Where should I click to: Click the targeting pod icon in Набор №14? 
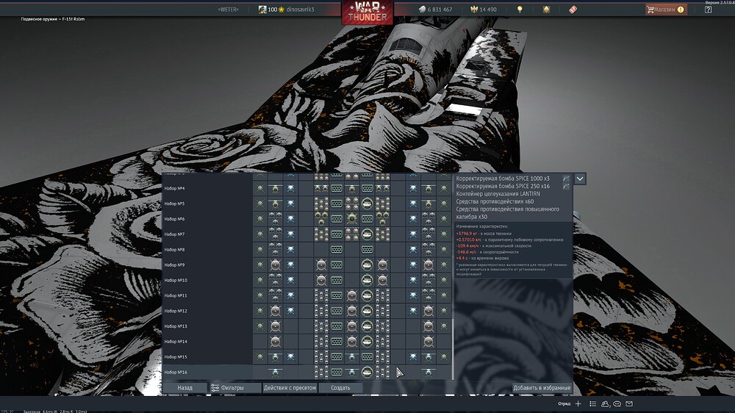coord(367,342)
